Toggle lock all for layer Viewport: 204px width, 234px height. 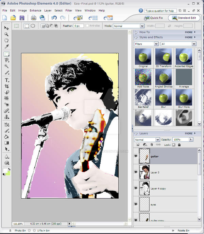pos(179,145)
